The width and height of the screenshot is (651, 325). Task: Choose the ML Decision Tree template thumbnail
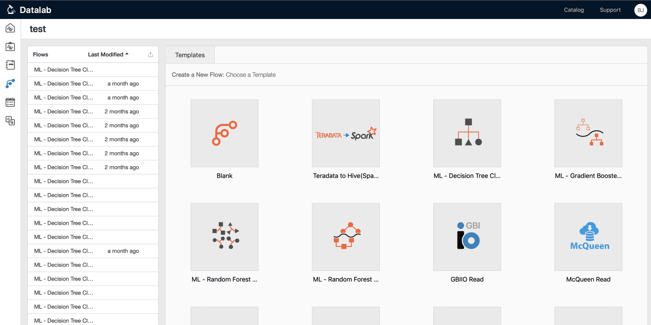[x=467, y=133]
